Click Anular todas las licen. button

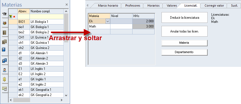(x=184, y=31)
